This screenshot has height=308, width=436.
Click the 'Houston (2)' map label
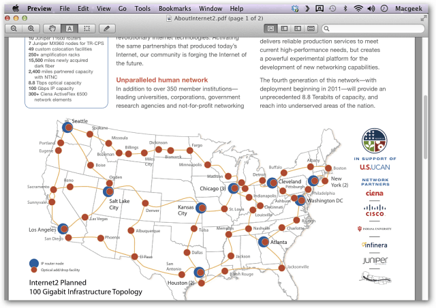(x=181, y=283)
